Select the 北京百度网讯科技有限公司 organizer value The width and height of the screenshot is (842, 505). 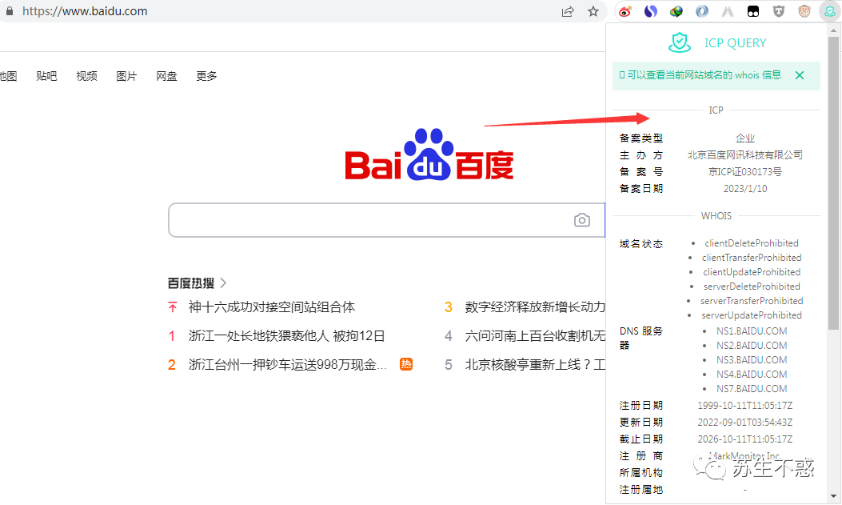745,154
